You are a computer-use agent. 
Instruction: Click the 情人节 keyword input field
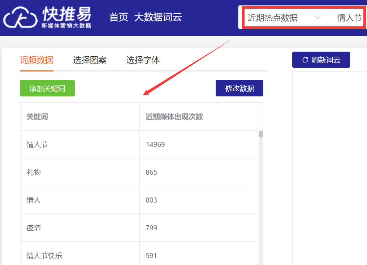point(347,18)
